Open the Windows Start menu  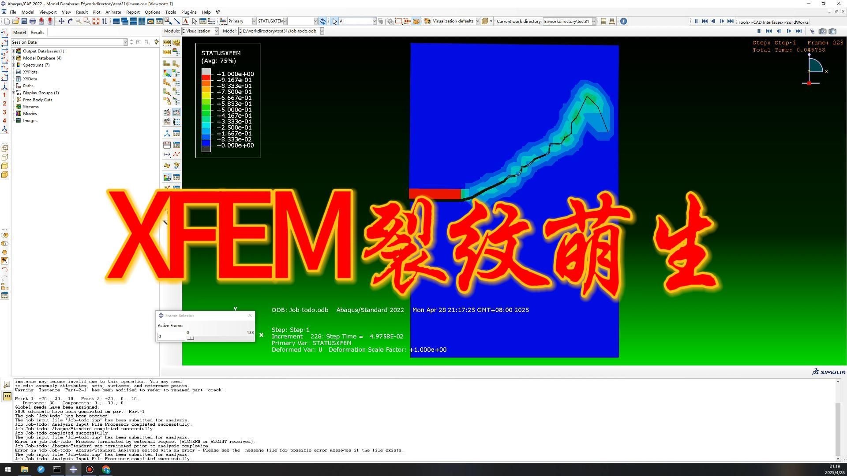(7, 469)
